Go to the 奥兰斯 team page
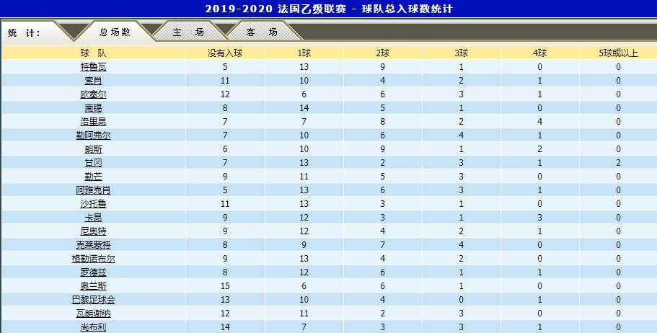Screen dimensions: 657x333 [x=93, y=286]
